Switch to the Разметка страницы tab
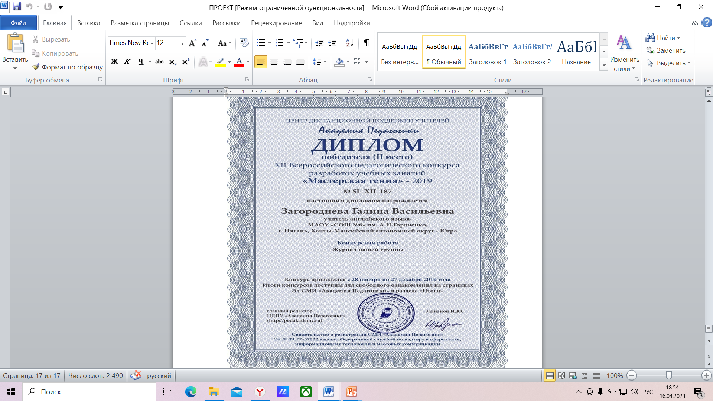 pyautogui.click(x=140, y=23)
